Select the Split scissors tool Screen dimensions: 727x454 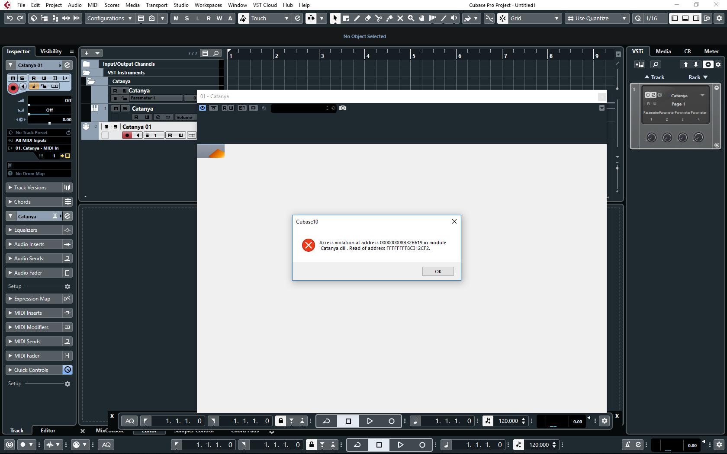click(x=379, y=18)
